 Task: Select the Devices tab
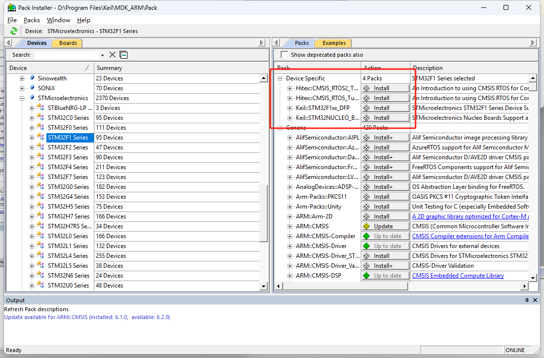point(37,43)
